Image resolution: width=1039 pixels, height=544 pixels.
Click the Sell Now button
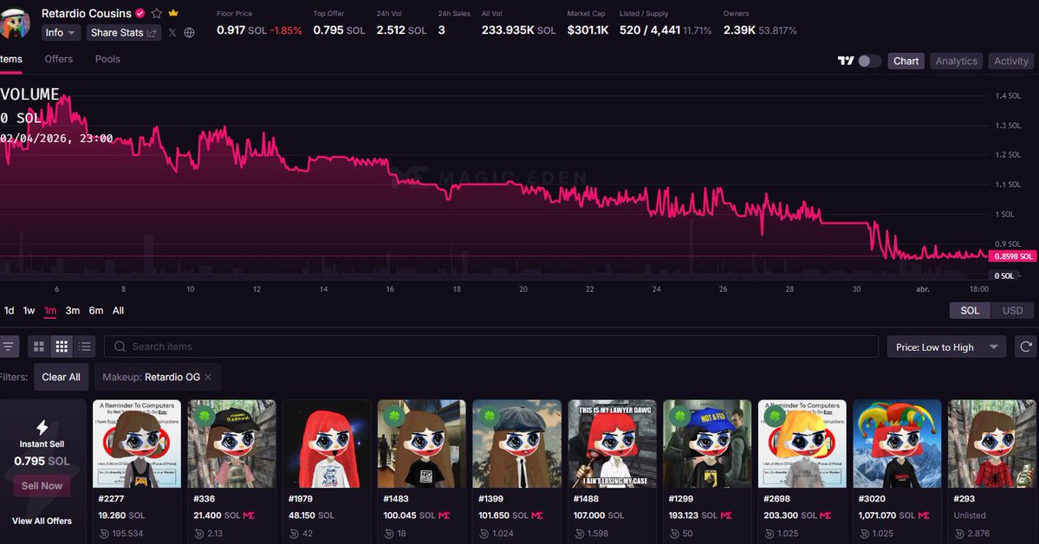point(42,486)
